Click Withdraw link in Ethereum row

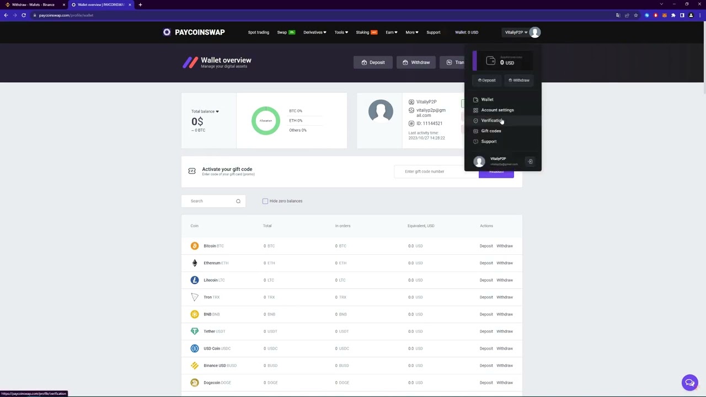(505, 263)
